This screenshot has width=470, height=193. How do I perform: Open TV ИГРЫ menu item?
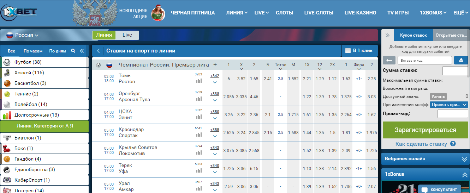click(398, 13)
